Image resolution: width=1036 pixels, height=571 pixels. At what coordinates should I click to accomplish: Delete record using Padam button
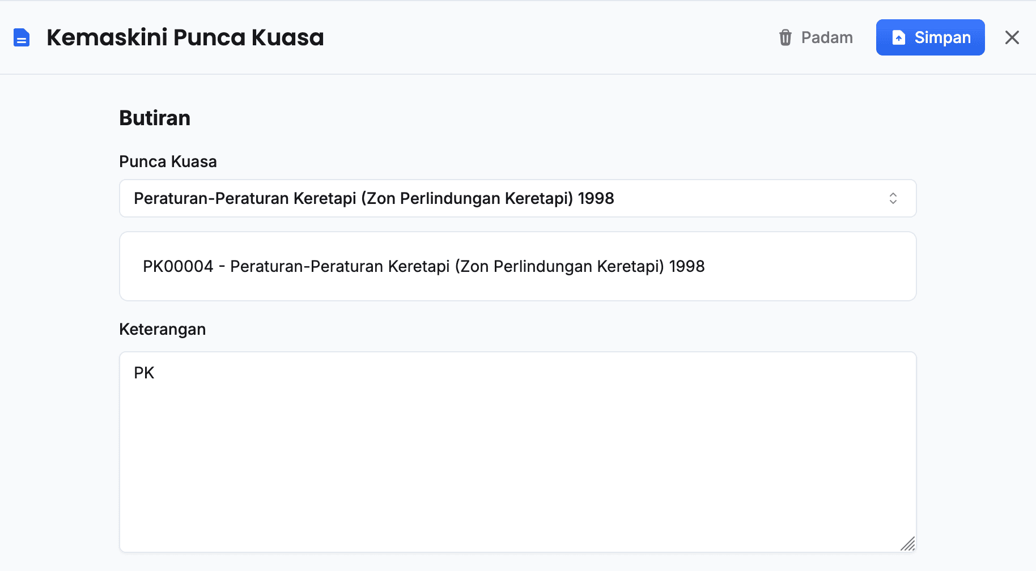click(815, 37)
